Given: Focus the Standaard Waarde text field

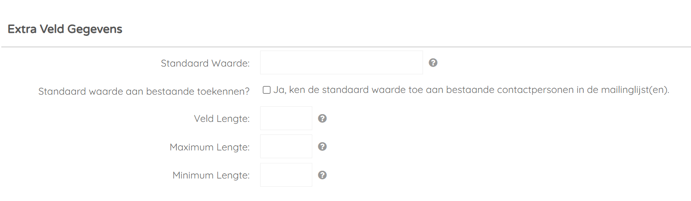Looking at the screenshot, I should pos(341,62).
